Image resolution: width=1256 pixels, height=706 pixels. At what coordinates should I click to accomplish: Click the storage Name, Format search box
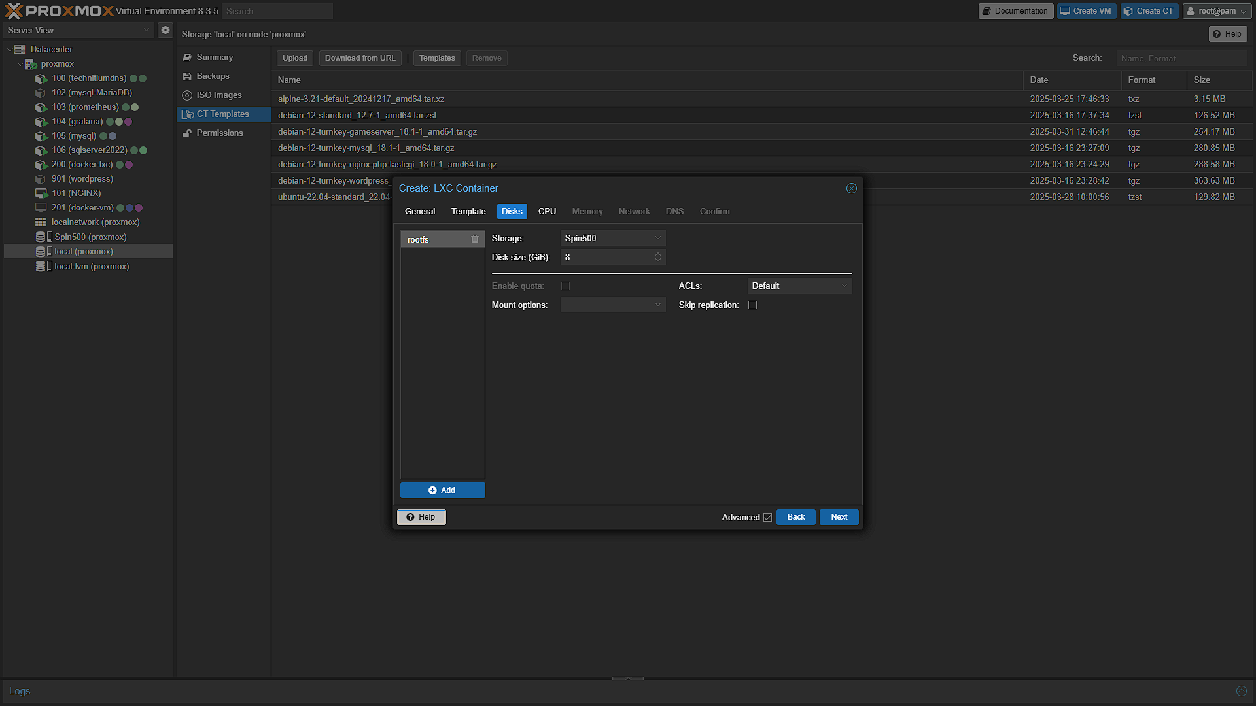coord(1181,58)
